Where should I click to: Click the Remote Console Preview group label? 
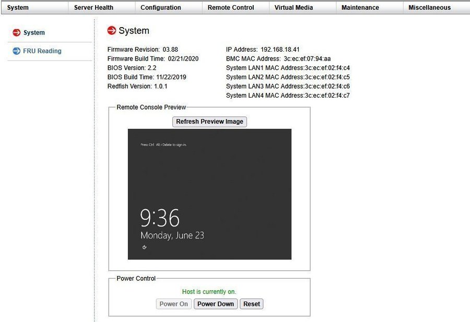click(151, 107)
